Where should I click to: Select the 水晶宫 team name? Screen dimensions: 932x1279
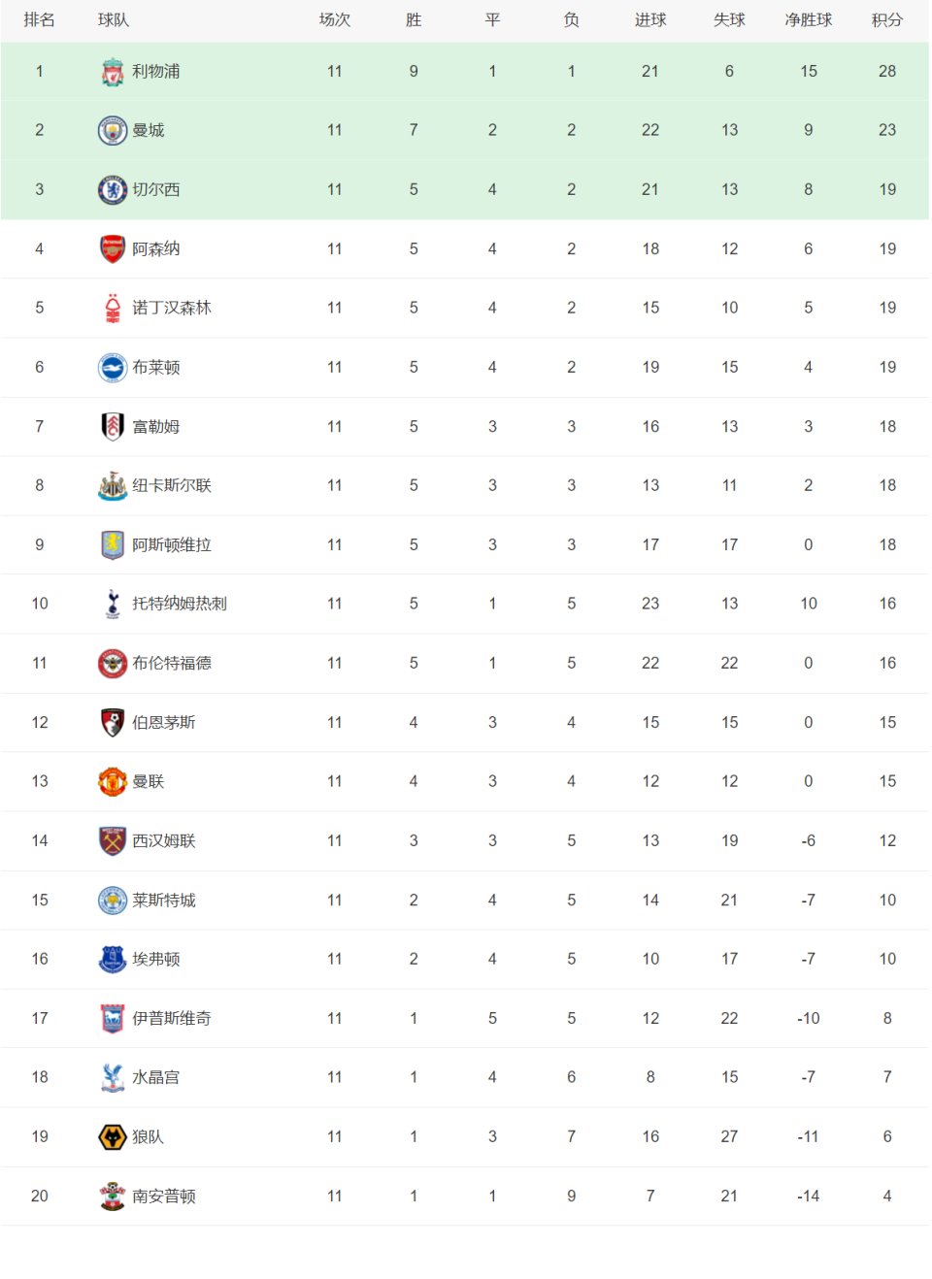[156, 1077]
